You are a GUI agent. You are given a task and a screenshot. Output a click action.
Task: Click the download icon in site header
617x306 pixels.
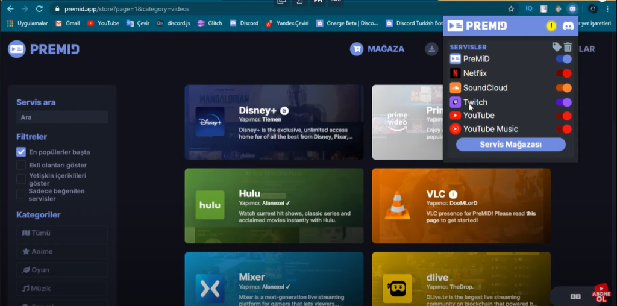pos(431,49)
